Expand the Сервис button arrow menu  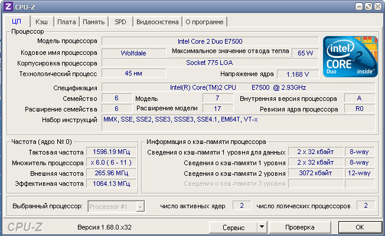point(262,227)
